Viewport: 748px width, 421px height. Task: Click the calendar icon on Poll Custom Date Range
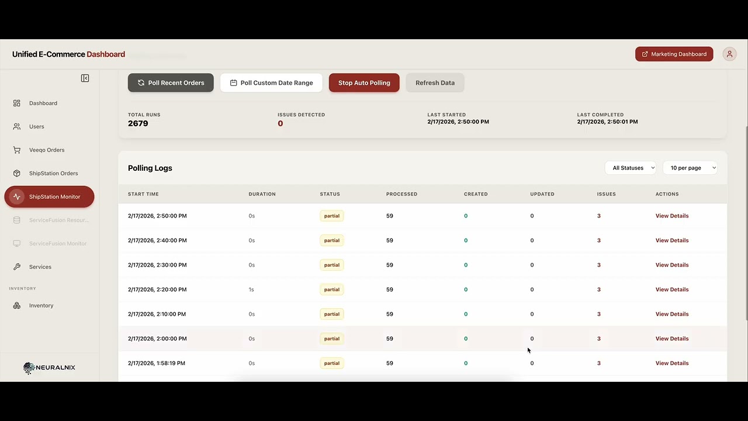point(233,83)
